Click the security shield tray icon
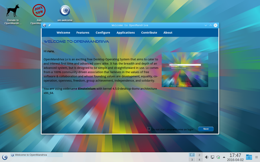 (218, 157)
